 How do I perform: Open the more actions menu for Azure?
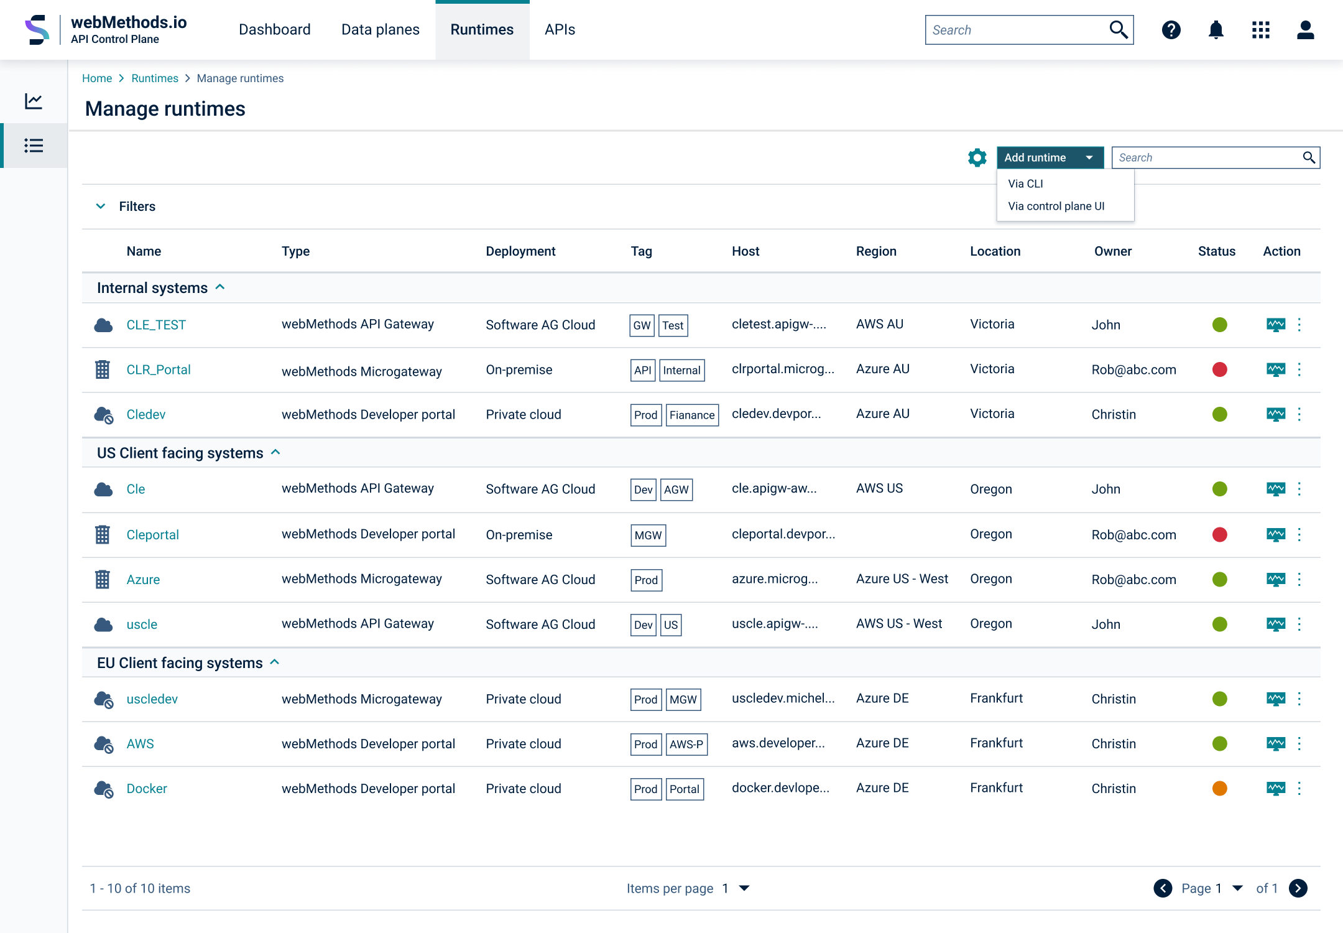pyautogui.click(x=1299, y=579)
